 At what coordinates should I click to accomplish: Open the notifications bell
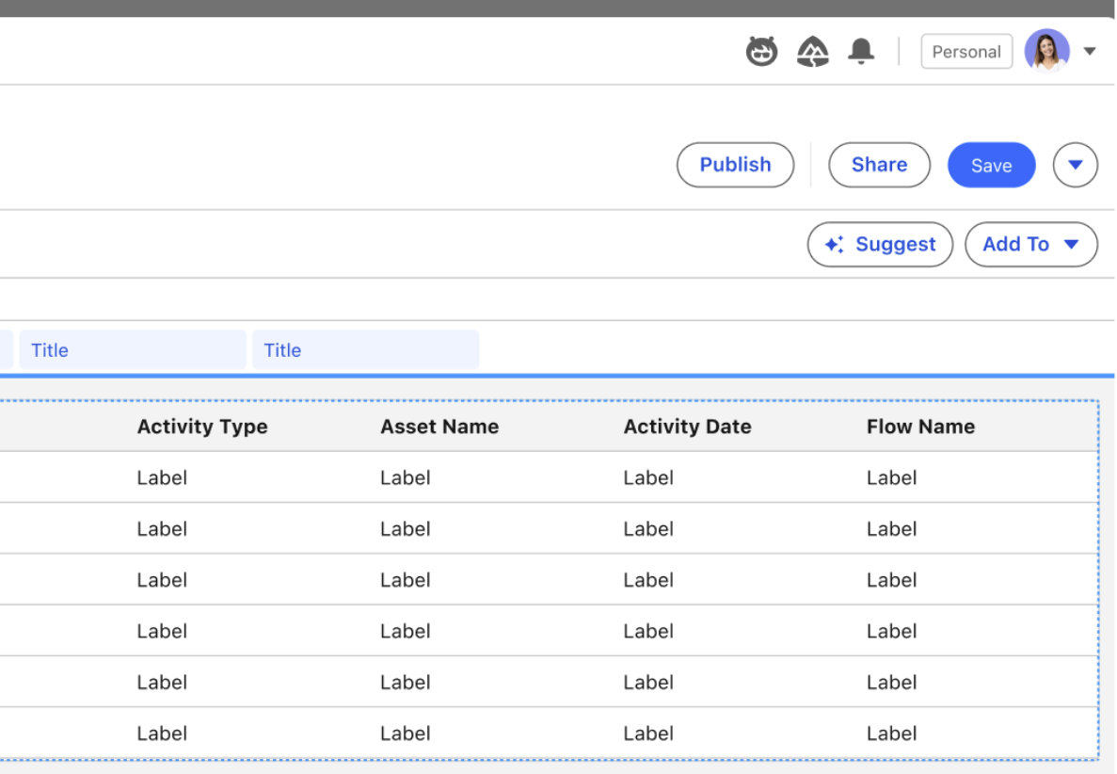click(x=860, y=52)
